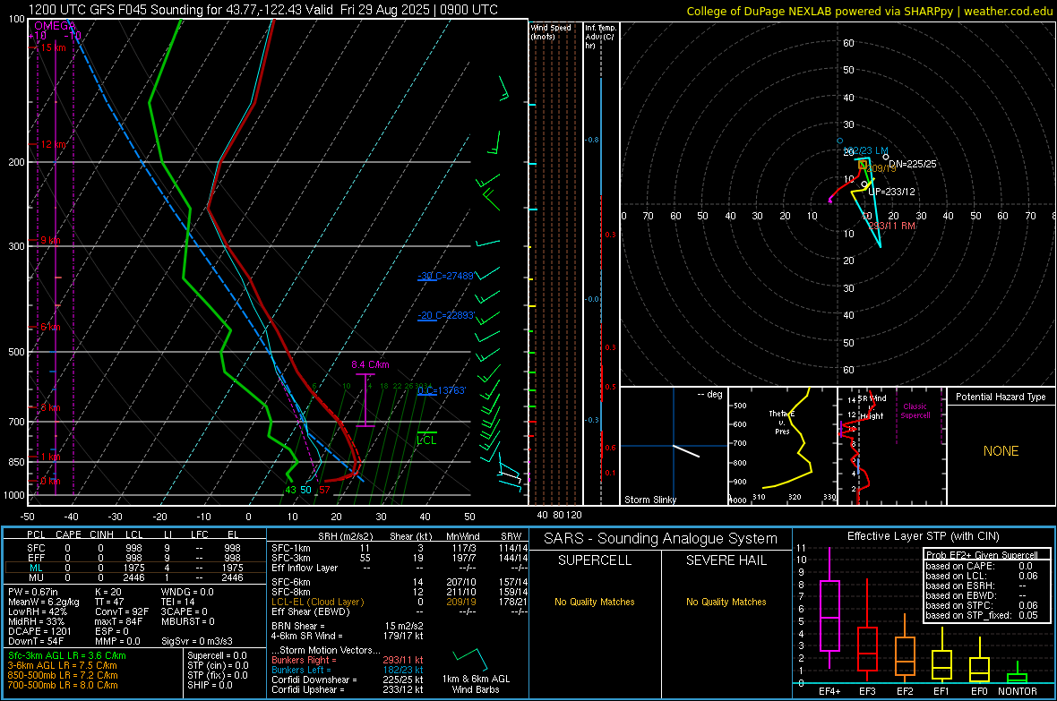
Task: Click the cyan wet-bulb value 50
Action: click(x=306, y=490)
